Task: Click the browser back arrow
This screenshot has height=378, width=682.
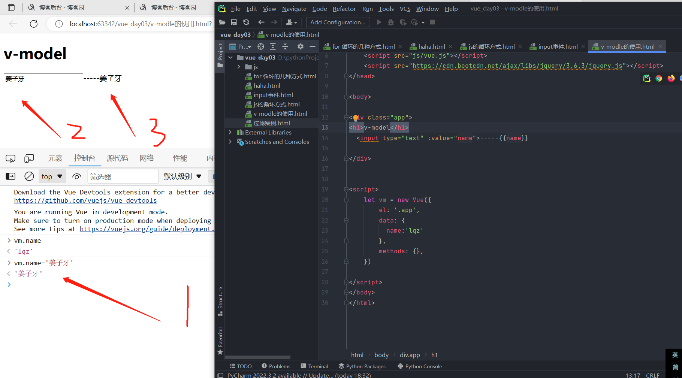Action: tap(13, 24)
